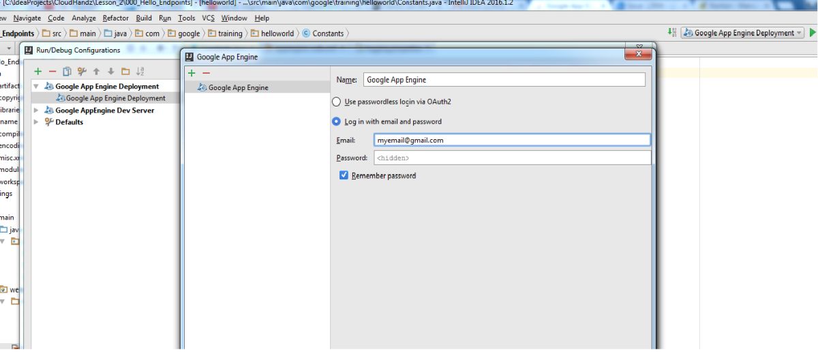Screen dimensions: 818x352
Task: Click Constants class in the navigation breadcrumb
Action: (322, 33)
